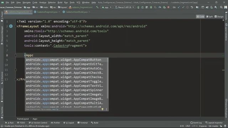Open the Layout Validation sidebar panel
Image resolution: width=228 pixels, height=128 pixels.
226,32
